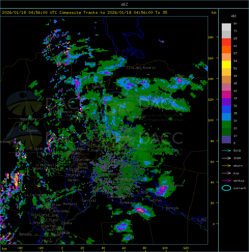249x252 pixels.
Task: Click the 'L_PAZ' map label
Action: (x=202, y=220)
